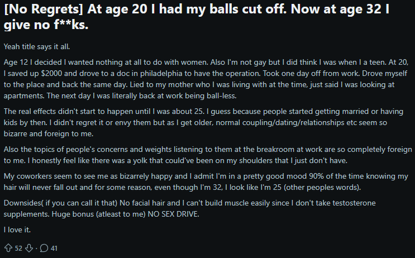Click the "[No Regrets]" tag in the title

[44, 9]
